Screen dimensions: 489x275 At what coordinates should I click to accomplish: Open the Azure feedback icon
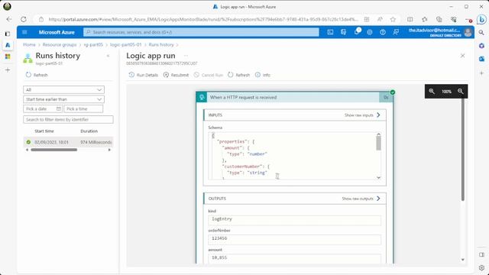click(396, 32)
